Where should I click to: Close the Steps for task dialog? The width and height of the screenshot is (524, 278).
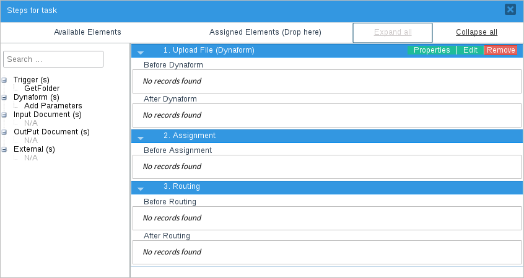510,9
